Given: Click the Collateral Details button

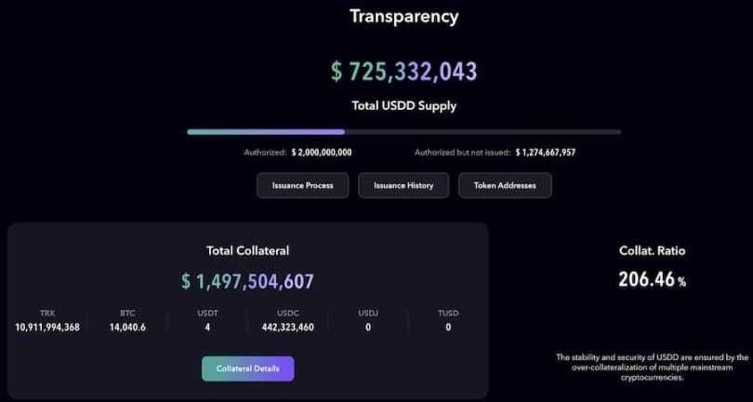Looking at the screenshot, I should [248, 368].
